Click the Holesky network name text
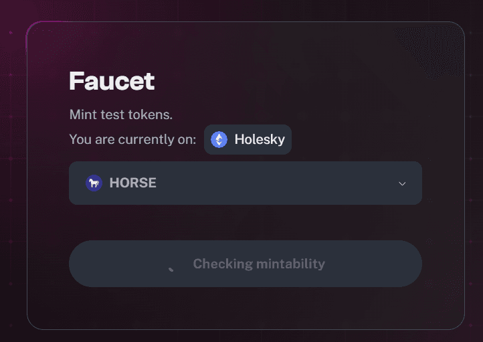 point(260,140)
